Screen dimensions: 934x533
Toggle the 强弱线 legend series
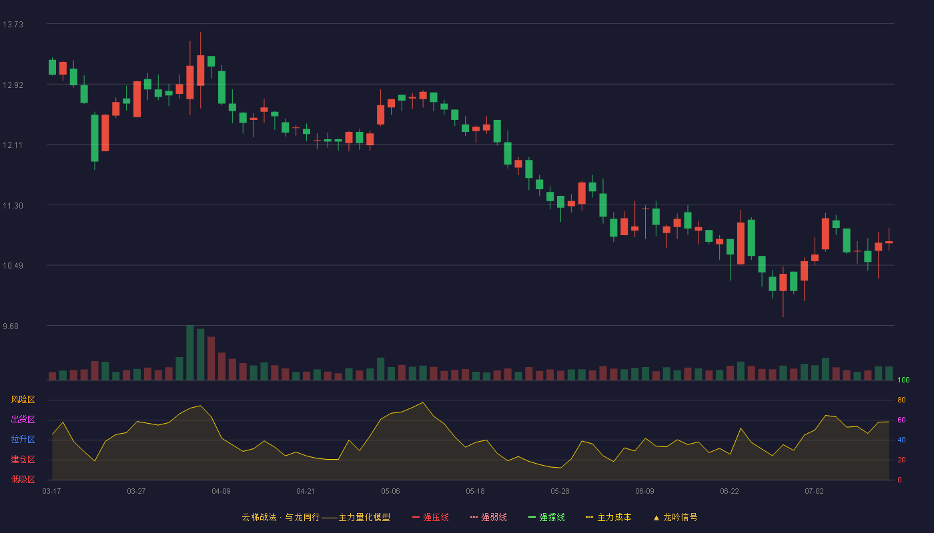click(x=488, y=517)
